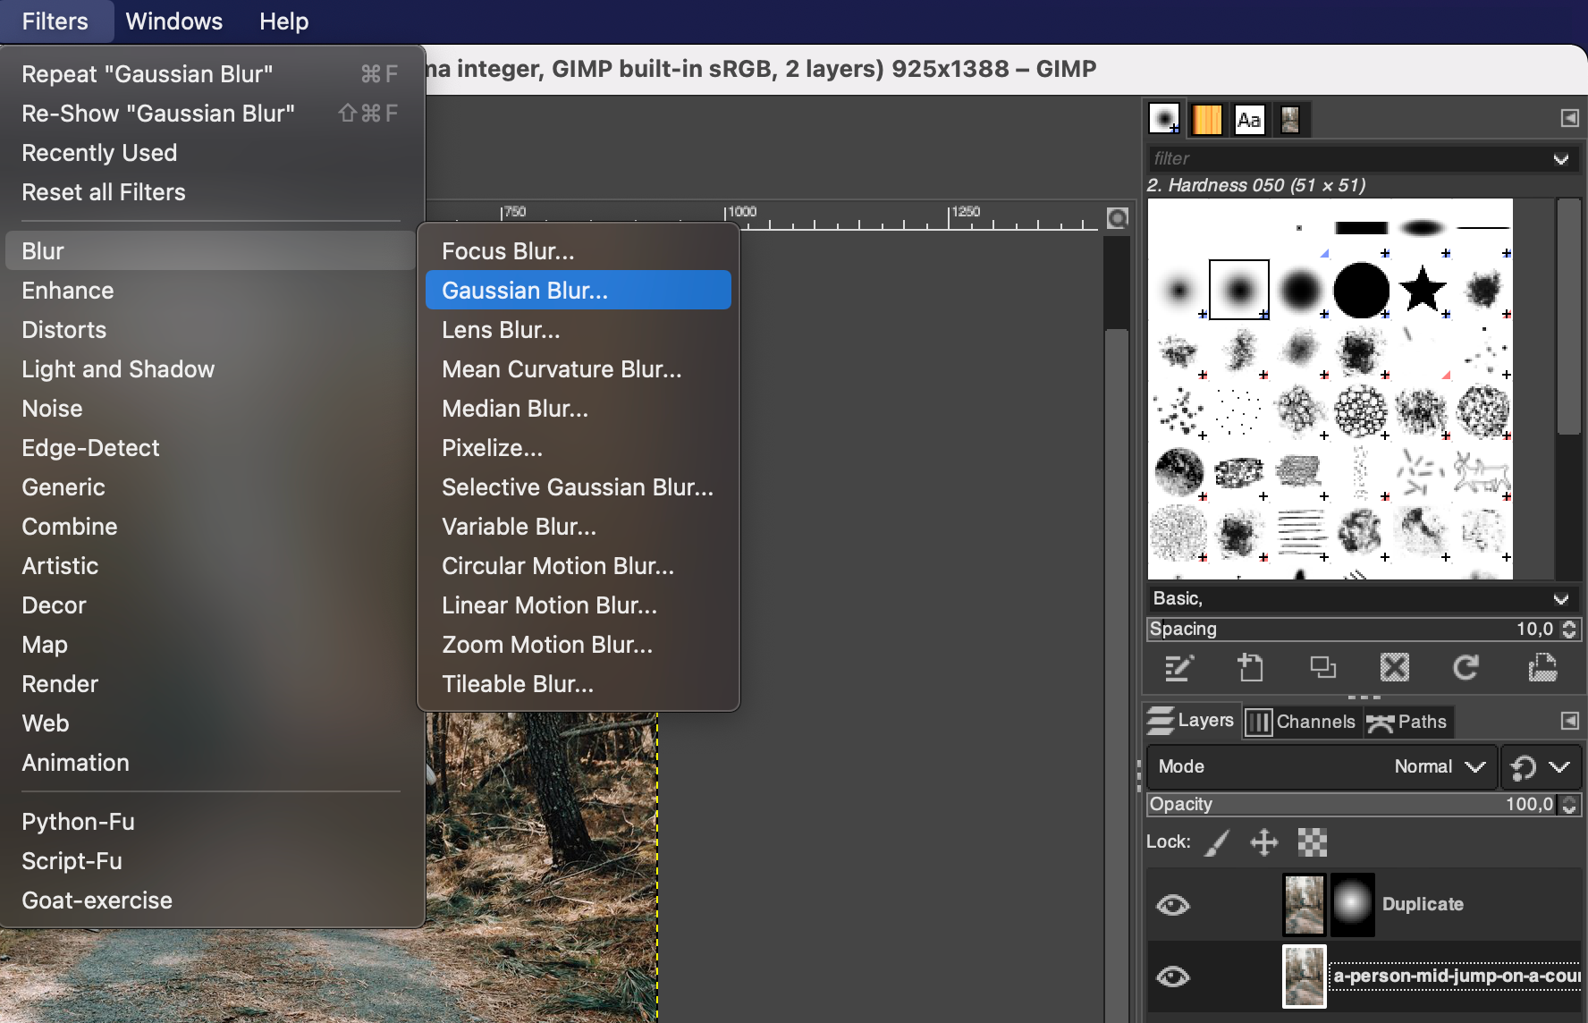Screen dimensions: 1588x1023
Task: Open brush as image
Action: 1542,668
